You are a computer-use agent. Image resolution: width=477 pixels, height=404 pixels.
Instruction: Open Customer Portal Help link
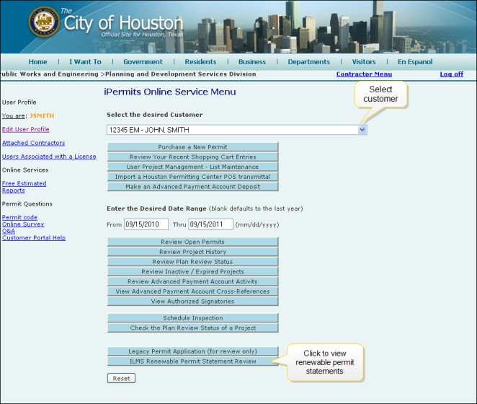(33, 237)
